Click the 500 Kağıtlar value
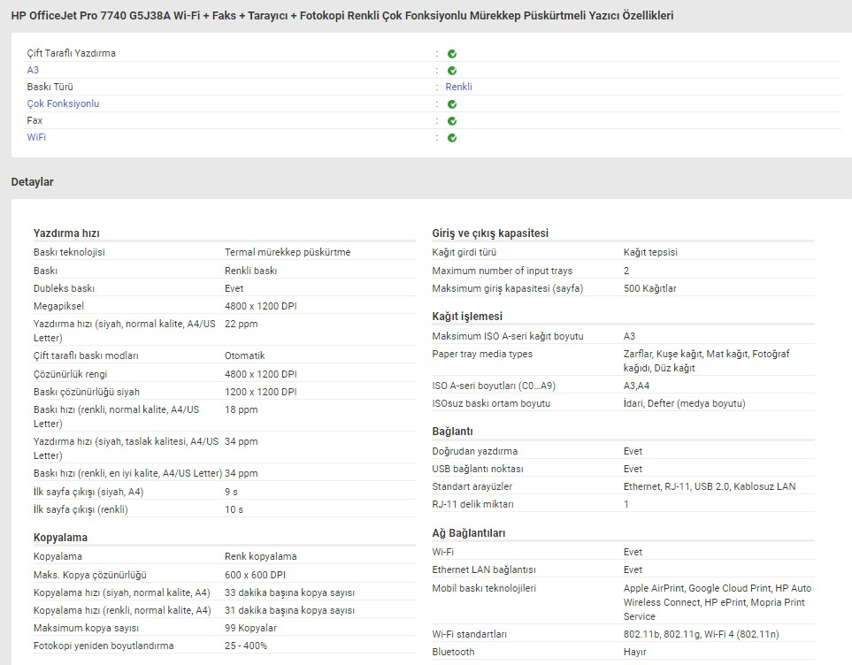The height and width of the screenshot is (665, 852). 650,288
